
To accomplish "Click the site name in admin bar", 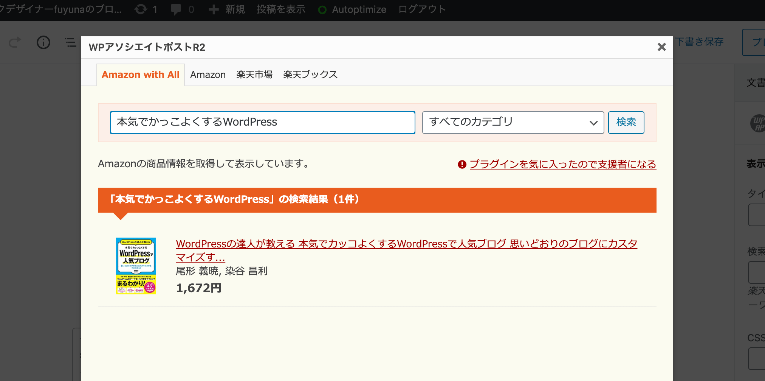I will pos(61,9).
